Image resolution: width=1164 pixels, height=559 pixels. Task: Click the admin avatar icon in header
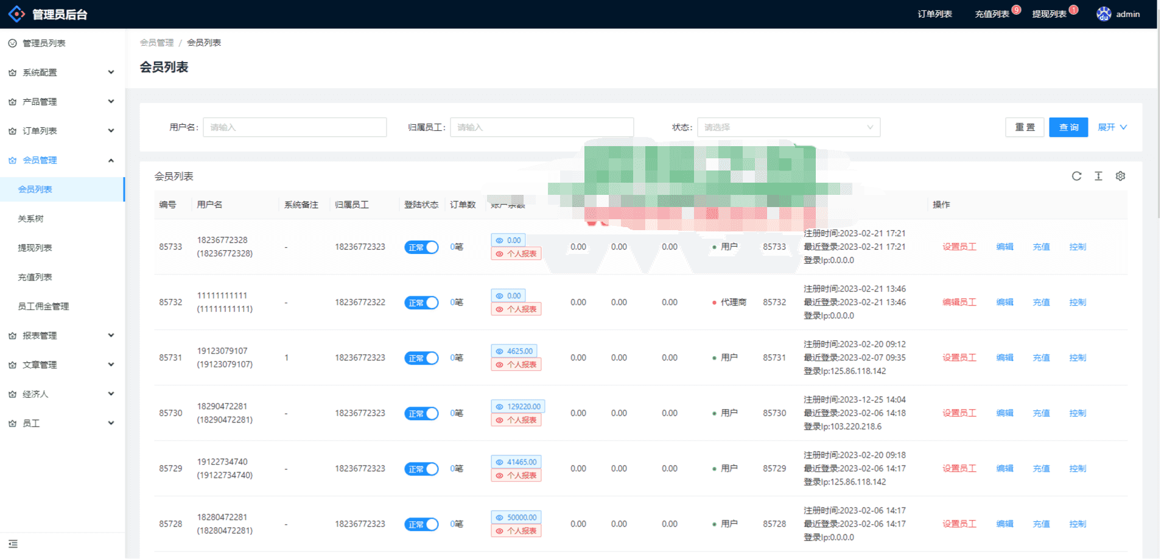[1103, 14]
